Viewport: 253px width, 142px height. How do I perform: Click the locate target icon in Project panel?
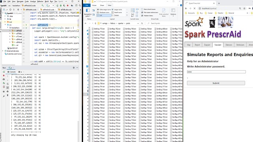pyautogui.click(x=10, y=9)
